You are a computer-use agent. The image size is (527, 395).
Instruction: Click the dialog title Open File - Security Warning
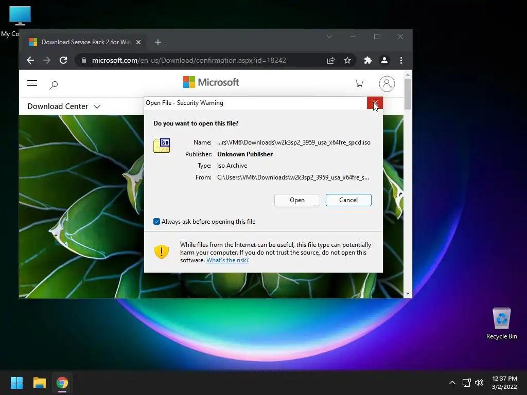pyautogui.click(x=185, y=103)
